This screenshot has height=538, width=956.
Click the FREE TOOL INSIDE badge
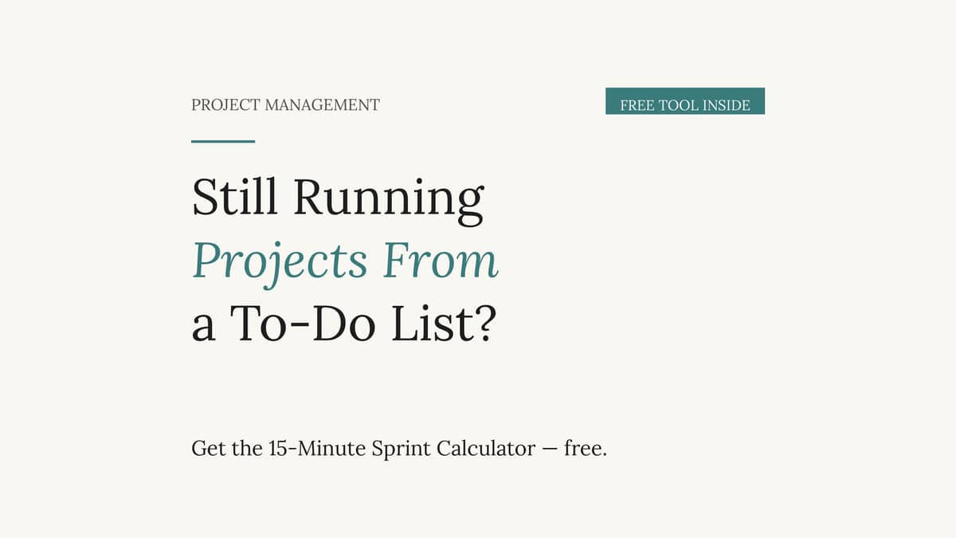point(685,101)
